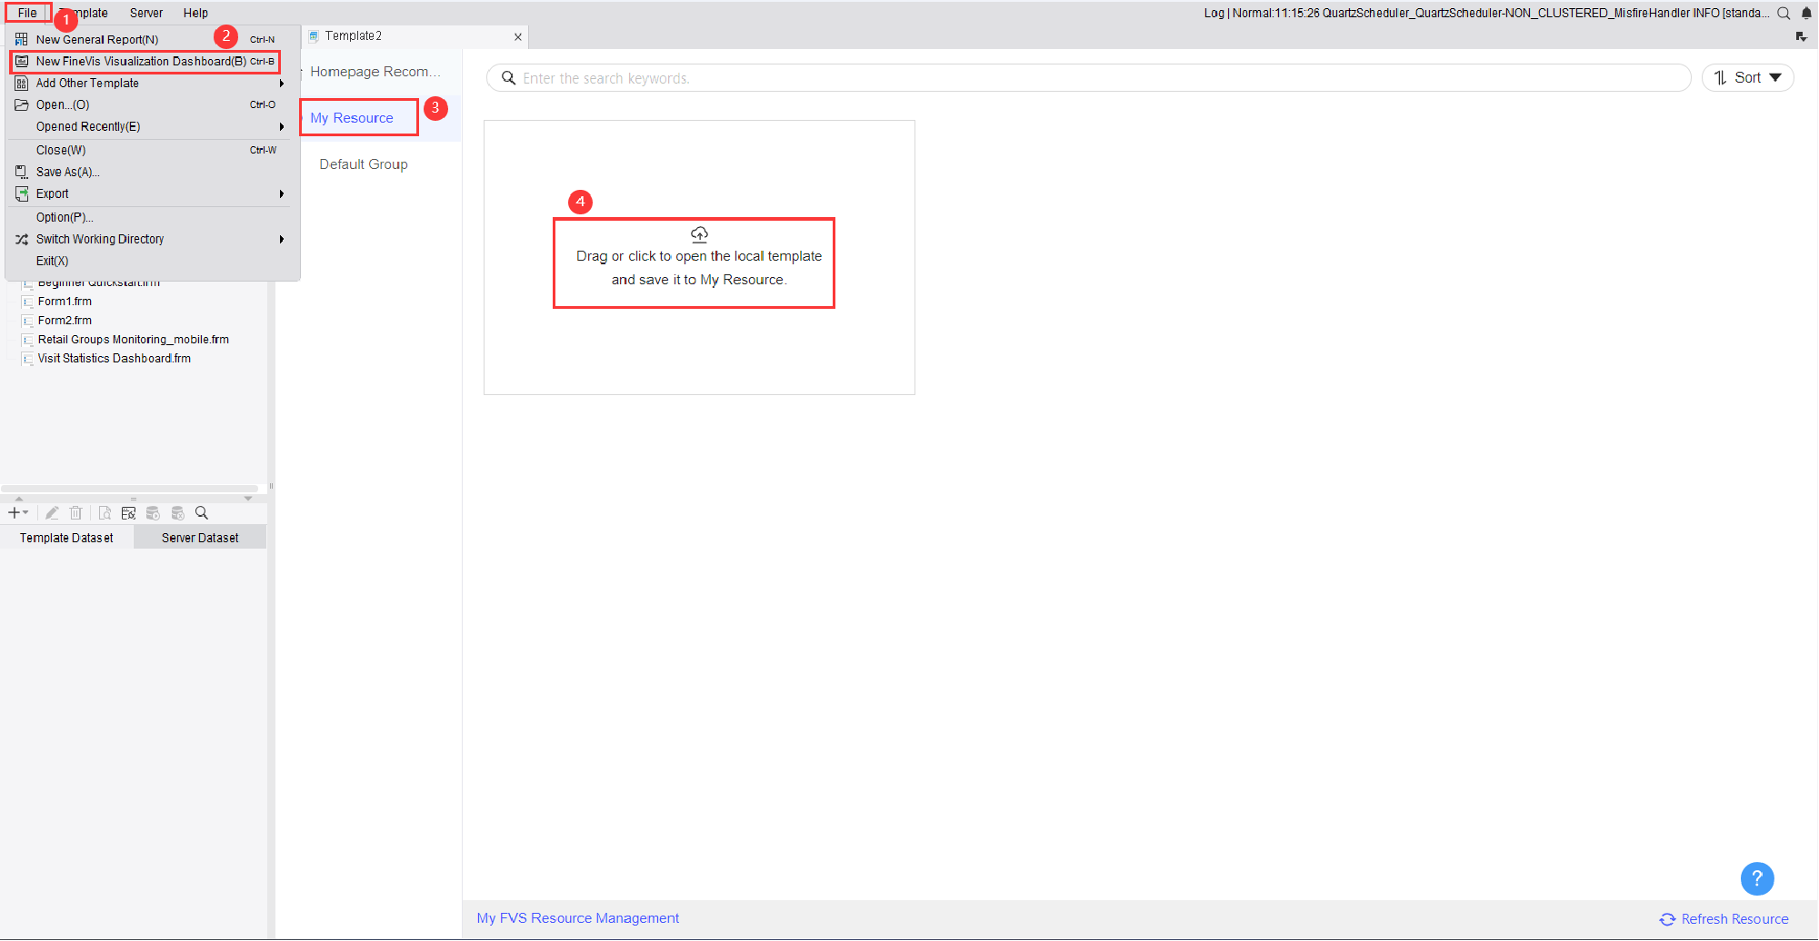Click the upload local template area

(x=698, y=258)
